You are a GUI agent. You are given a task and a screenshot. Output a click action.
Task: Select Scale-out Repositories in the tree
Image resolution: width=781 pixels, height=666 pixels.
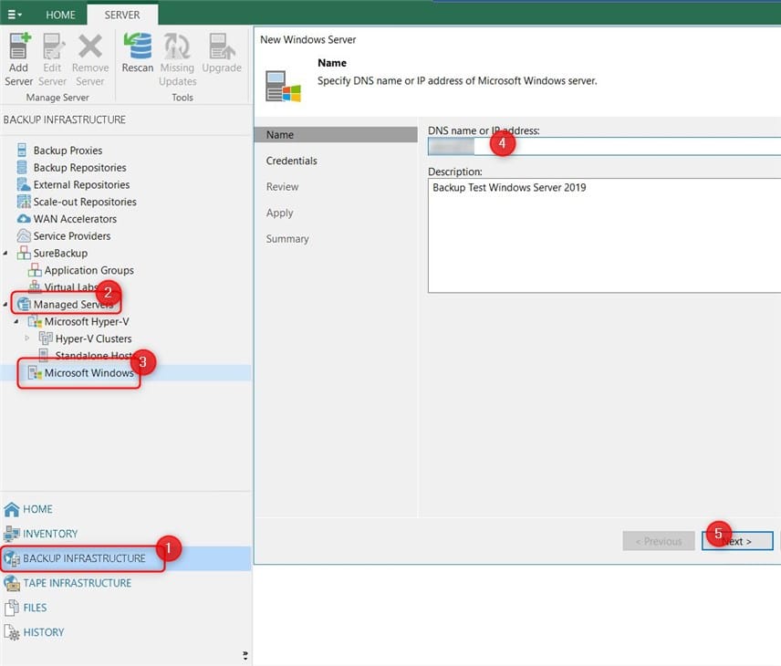tap(85, 202)
